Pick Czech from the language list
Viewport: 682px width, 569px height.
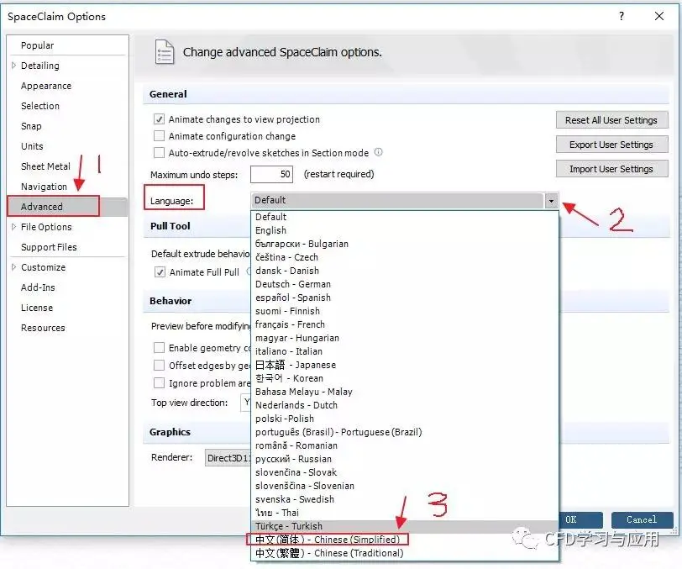pos(405,257)
